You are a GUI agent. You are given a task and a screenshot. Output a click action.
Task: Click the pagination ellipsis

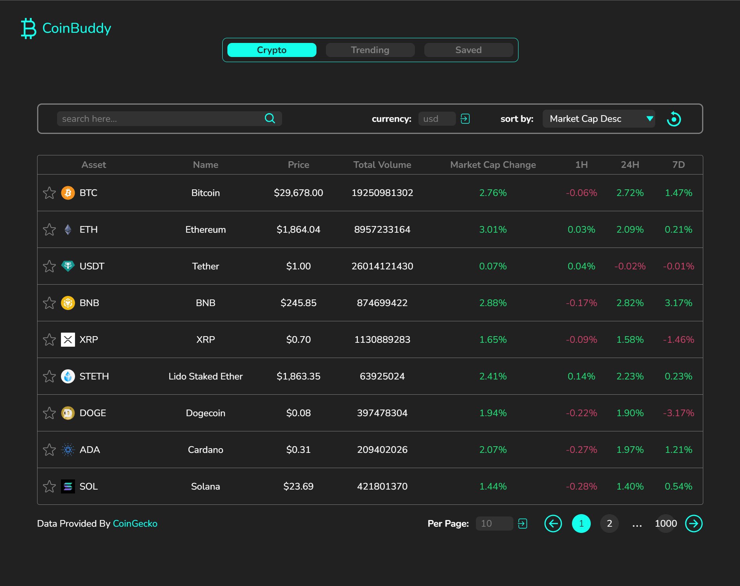[637, 525]
